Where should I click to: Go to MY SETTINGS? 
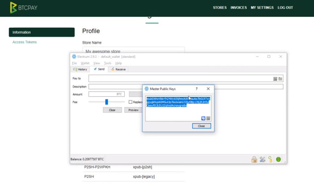(262, 8)
